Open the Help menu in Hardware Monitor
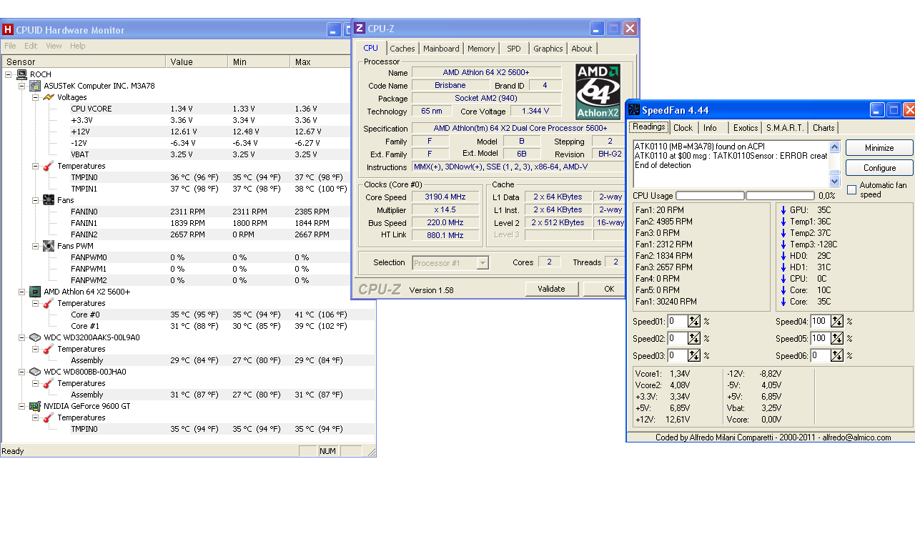This screenshot has width=915, height=549. 78,46
